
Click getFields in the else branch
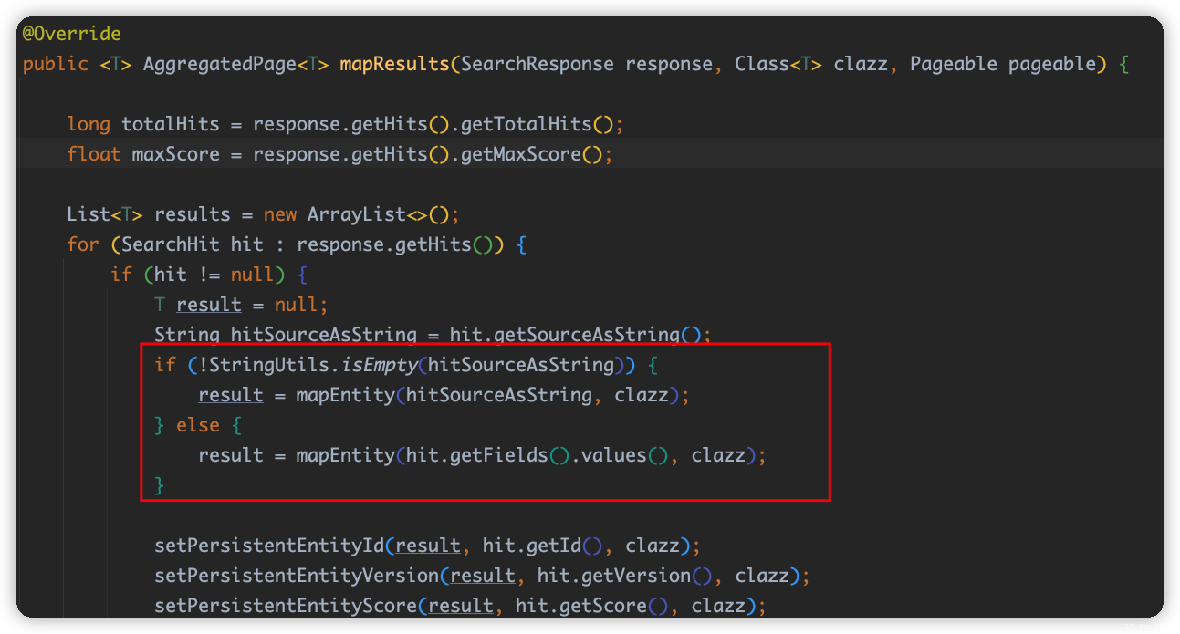498,456
